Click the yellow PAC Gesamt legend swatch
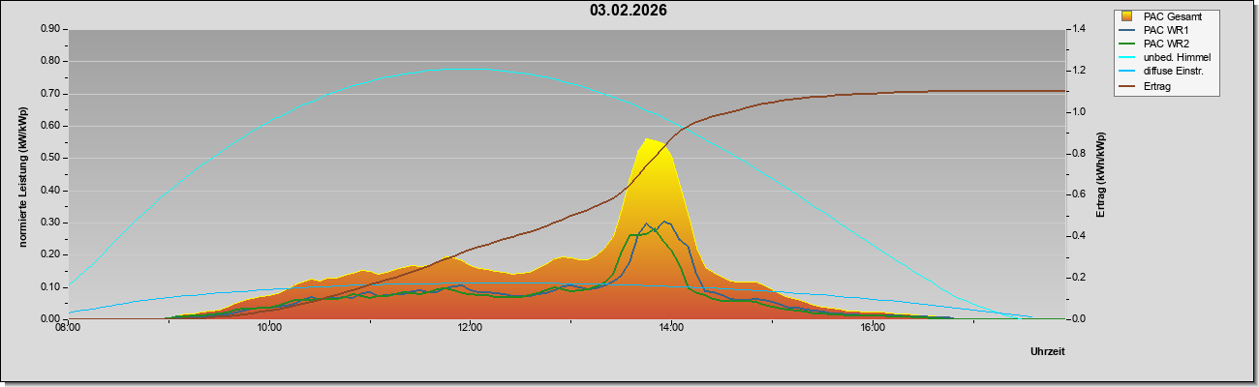This screenshot has width=1259, height=387. pos(1126,16)
